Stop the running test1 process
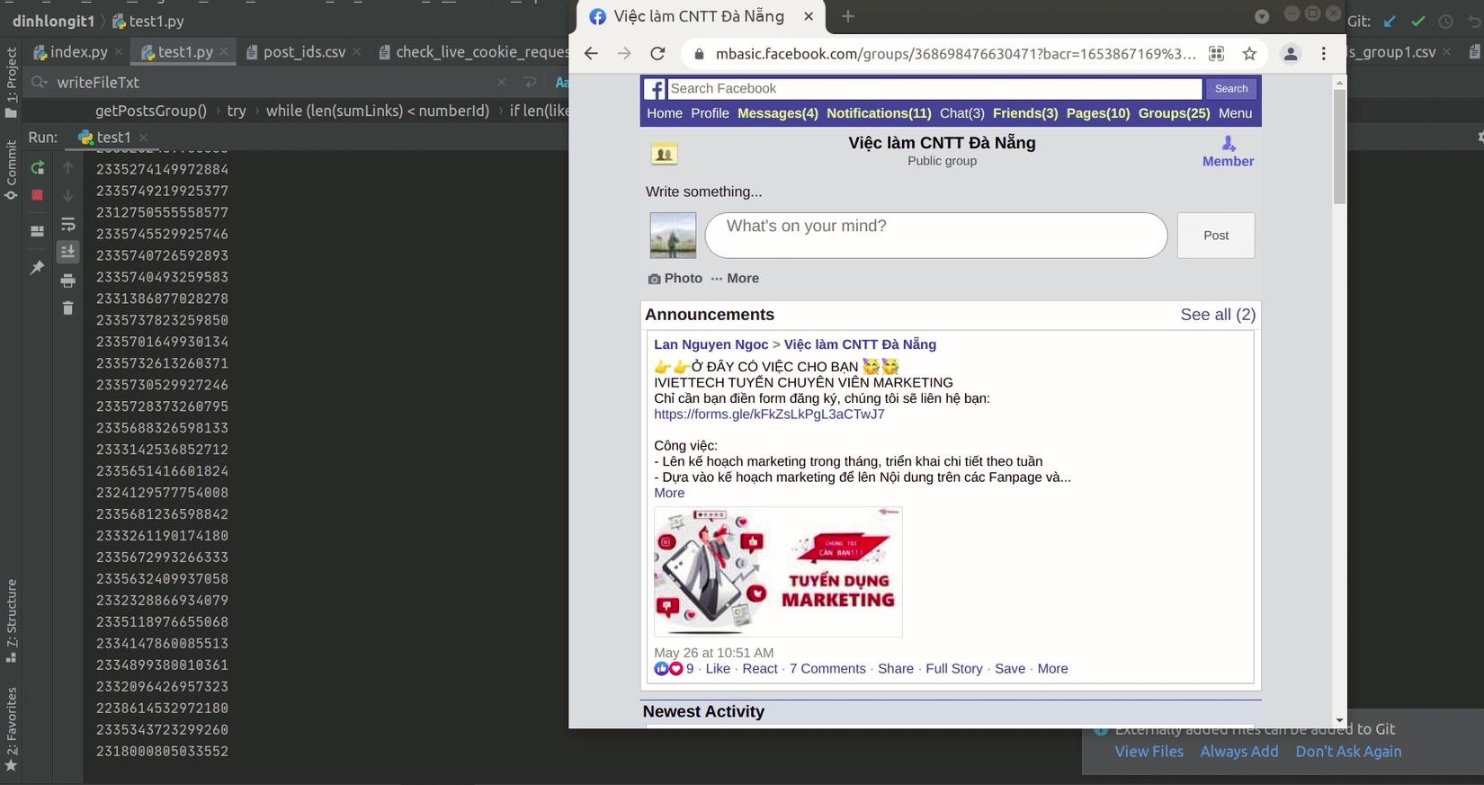This screenshot has width=1484, height=785. point(38,195)
